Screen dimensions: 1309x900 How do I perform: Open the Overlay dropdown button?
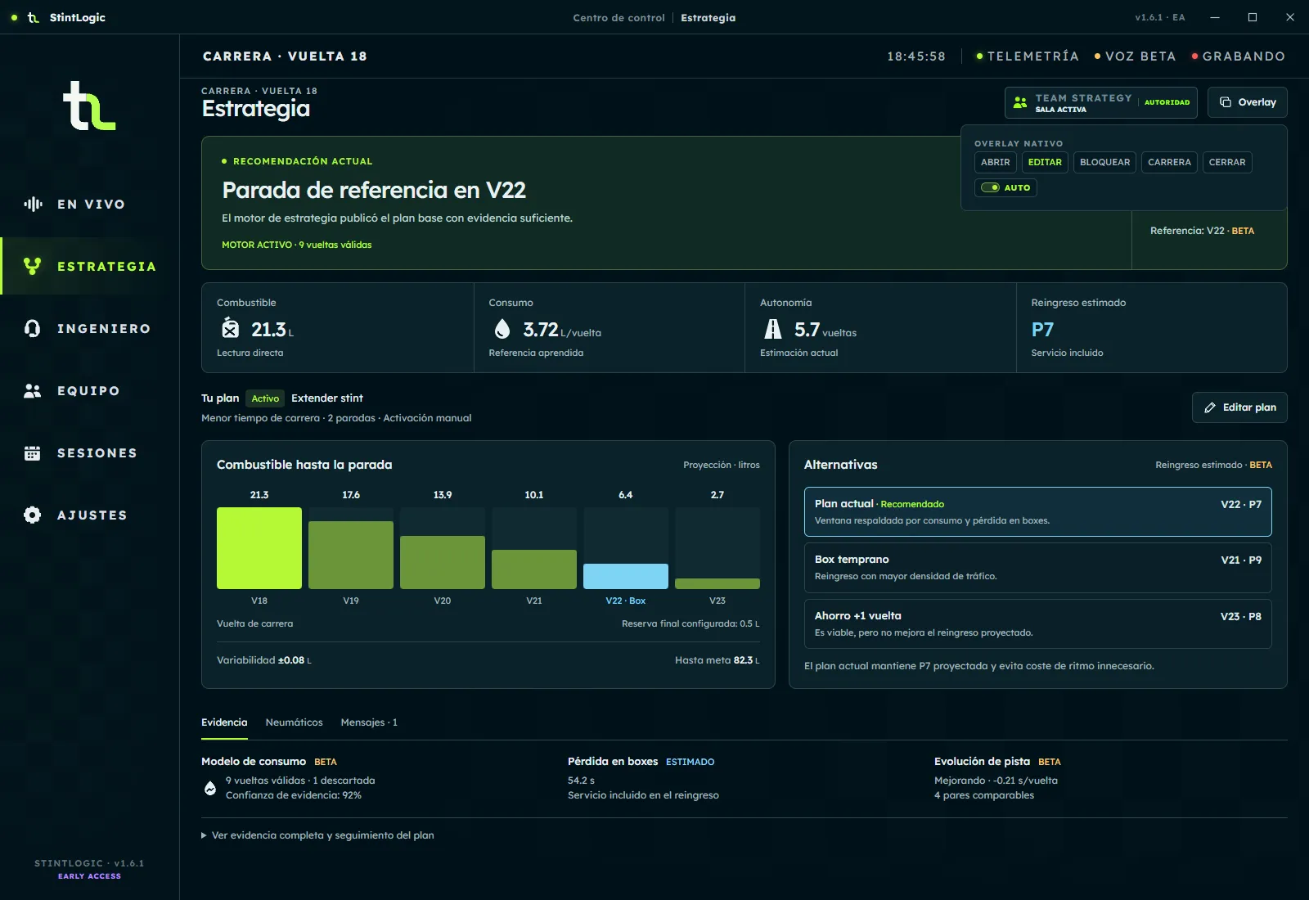pos(1248,103)
